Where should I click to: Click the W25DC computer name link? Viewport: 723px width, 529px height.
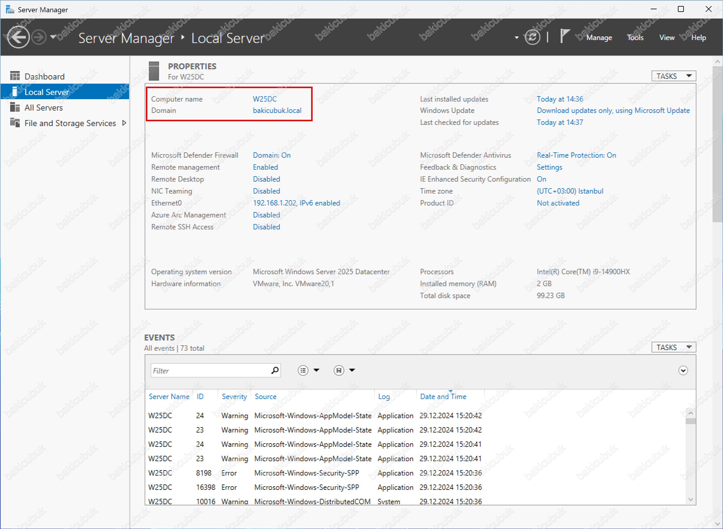click(x=265, y=99)
